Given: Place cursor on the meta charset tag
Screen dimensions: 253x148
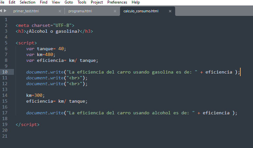Looking at the screenshot, I should click(45, 26).
